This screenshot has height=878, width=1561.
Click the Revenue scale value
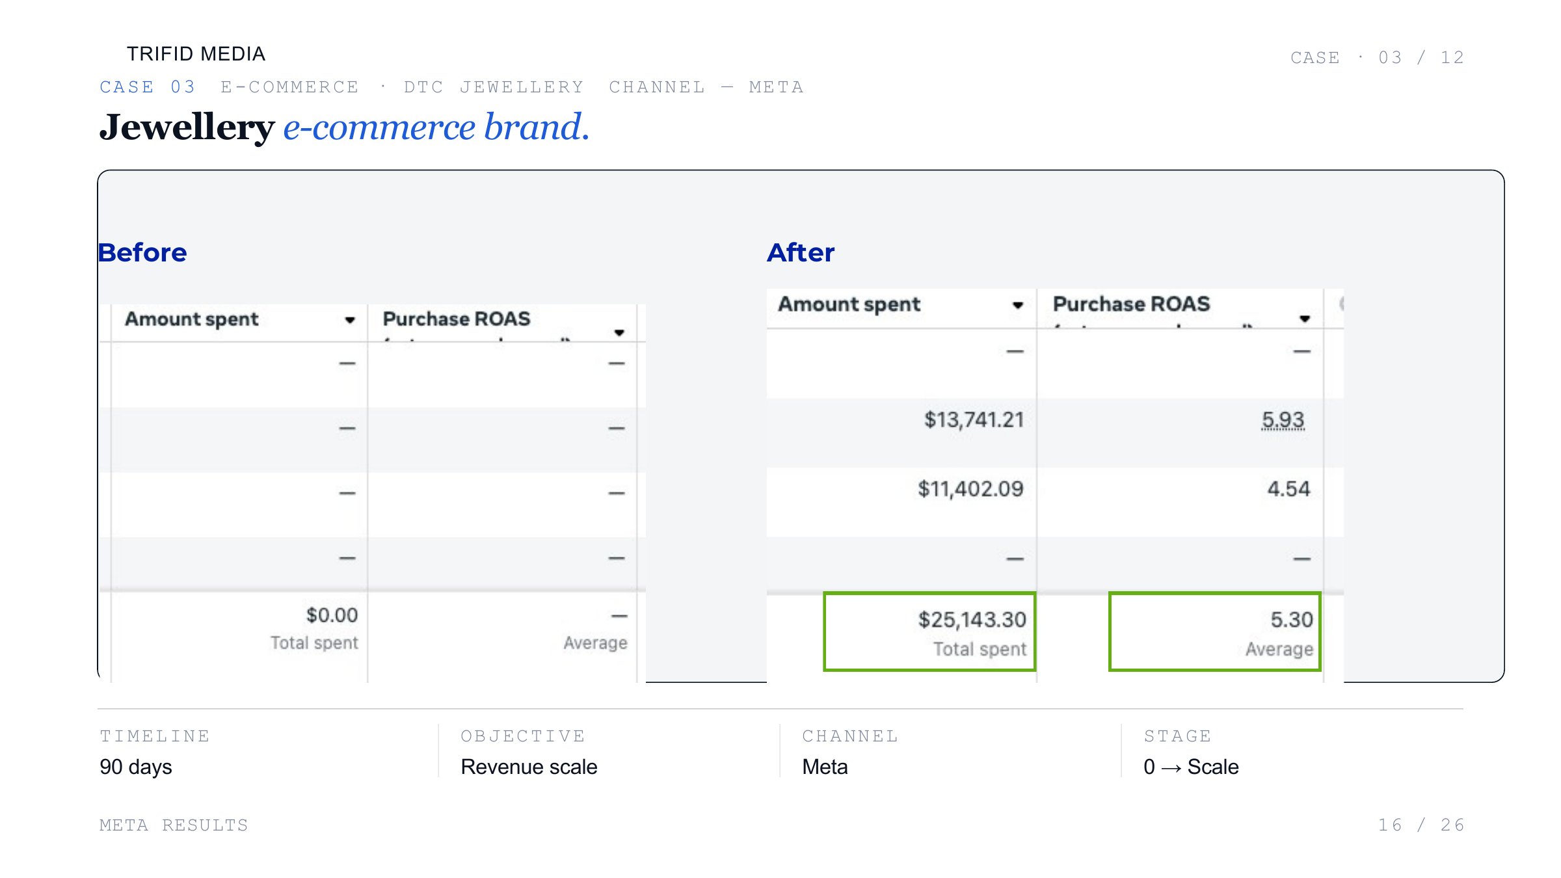coord(529,767)
